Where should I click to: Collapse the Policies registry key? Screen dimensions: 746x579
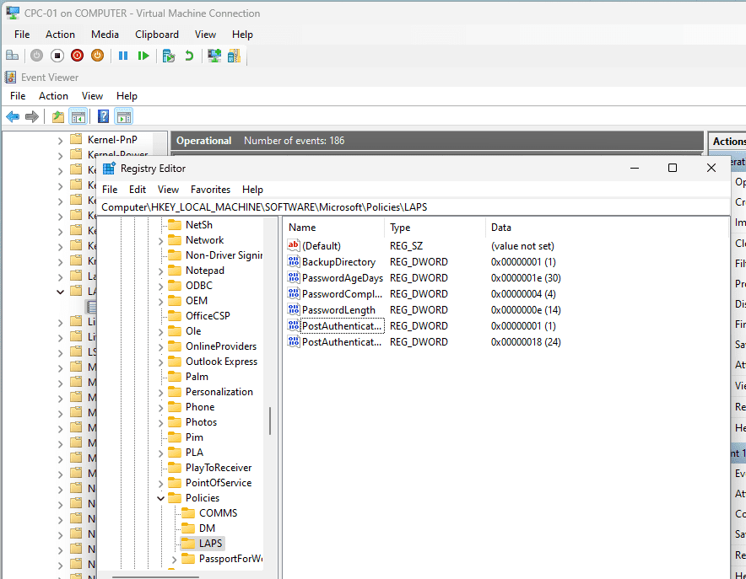160,497
